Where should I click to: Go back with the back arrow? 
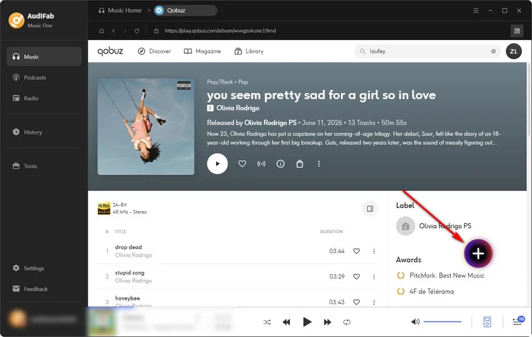tap(114, 31)
